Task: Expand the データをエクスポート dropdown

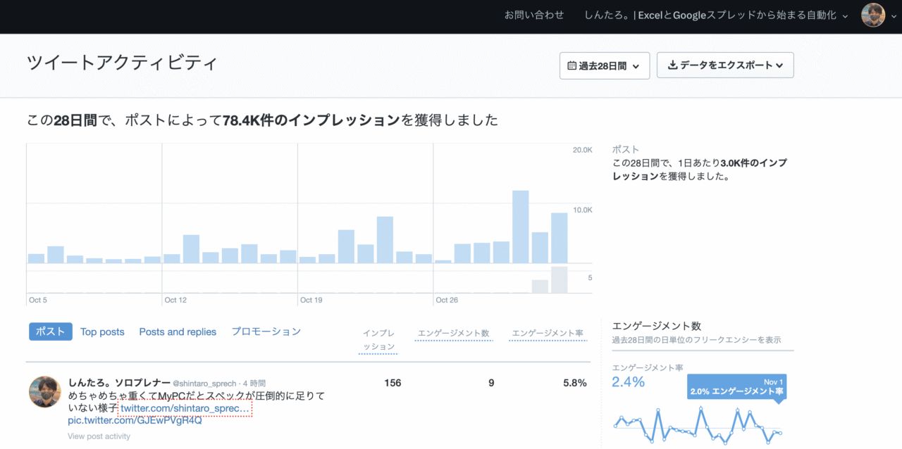Action: point(725,65)
